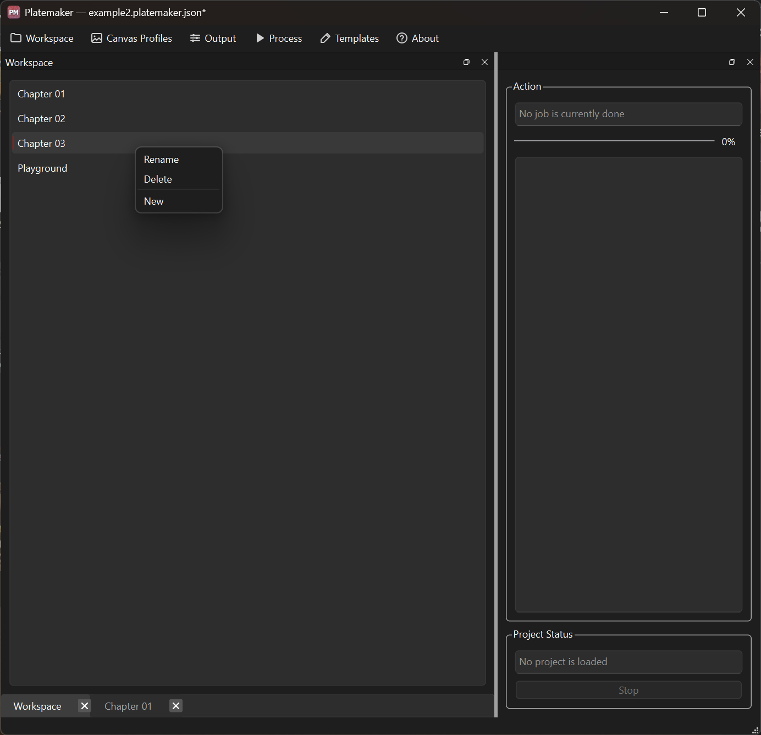
Task: Close the Workspace bottom tab
Action: coord(84,706)
